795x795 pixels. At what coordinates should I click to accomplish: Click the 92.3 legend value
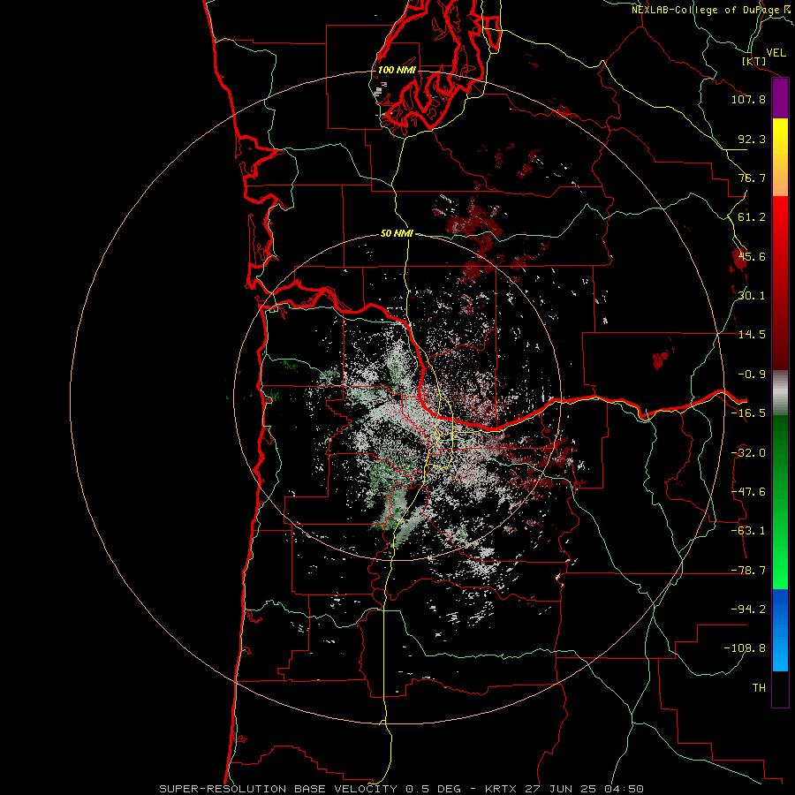(752, 139)
